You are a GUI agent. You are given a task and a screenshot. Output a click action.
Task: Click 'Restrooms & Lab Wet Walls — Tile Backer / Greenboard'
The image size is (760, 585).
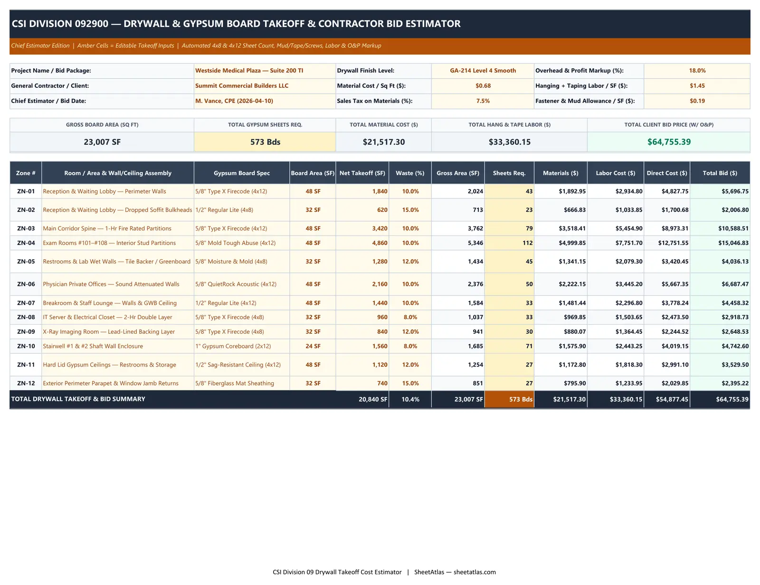(118, 262)
